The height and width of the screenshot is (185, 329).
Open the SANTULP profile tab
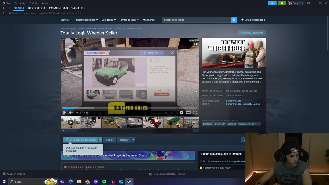(78, 8)
